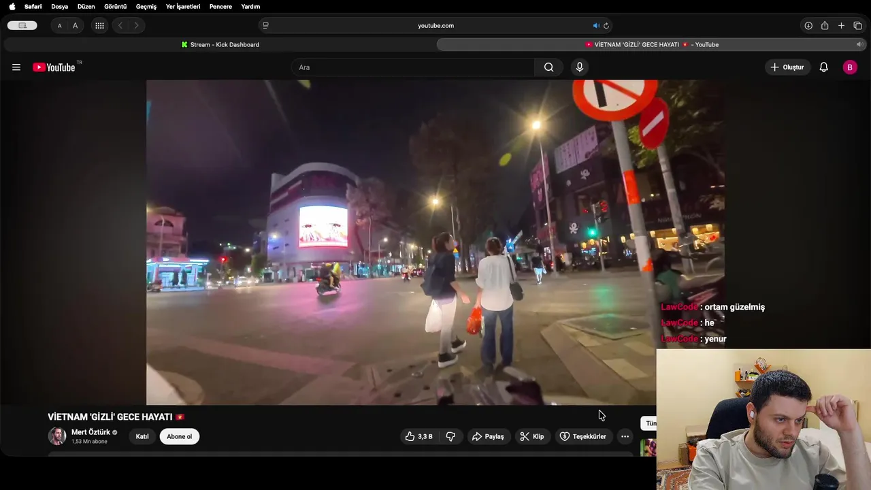
Task: Open the more actions three-dot menu
Action: coord(625,437)
